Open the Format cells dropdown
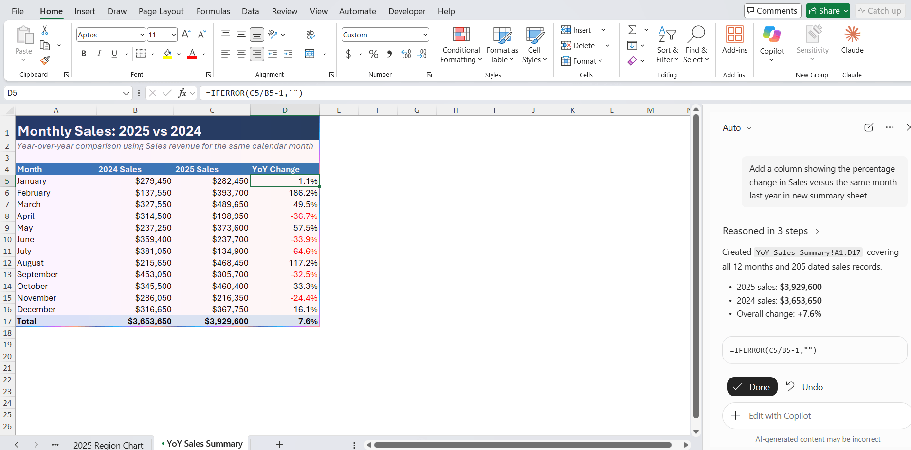 pyautogui.click(x=582, y=61)
